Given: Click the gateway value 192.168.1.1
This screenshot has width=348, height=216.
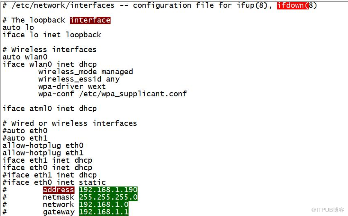Looking at the screenshot, I should click(104, 212).
